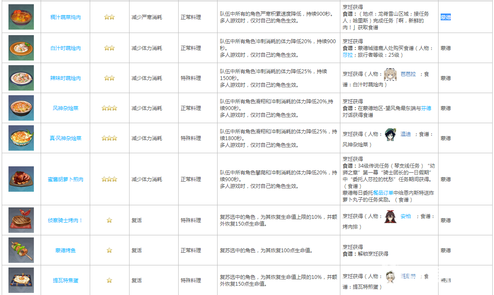Open the 芭芭拉 character link

point(408,74)
